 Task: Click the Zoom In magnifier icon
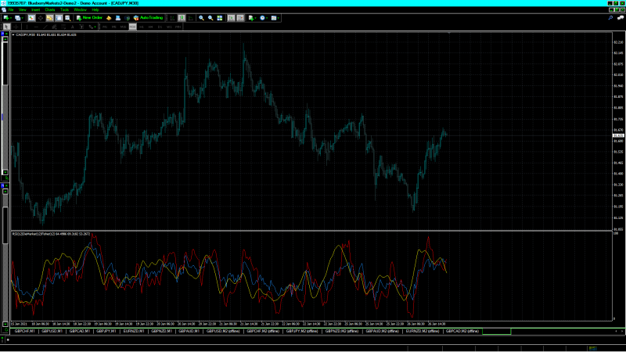point(201,17)
